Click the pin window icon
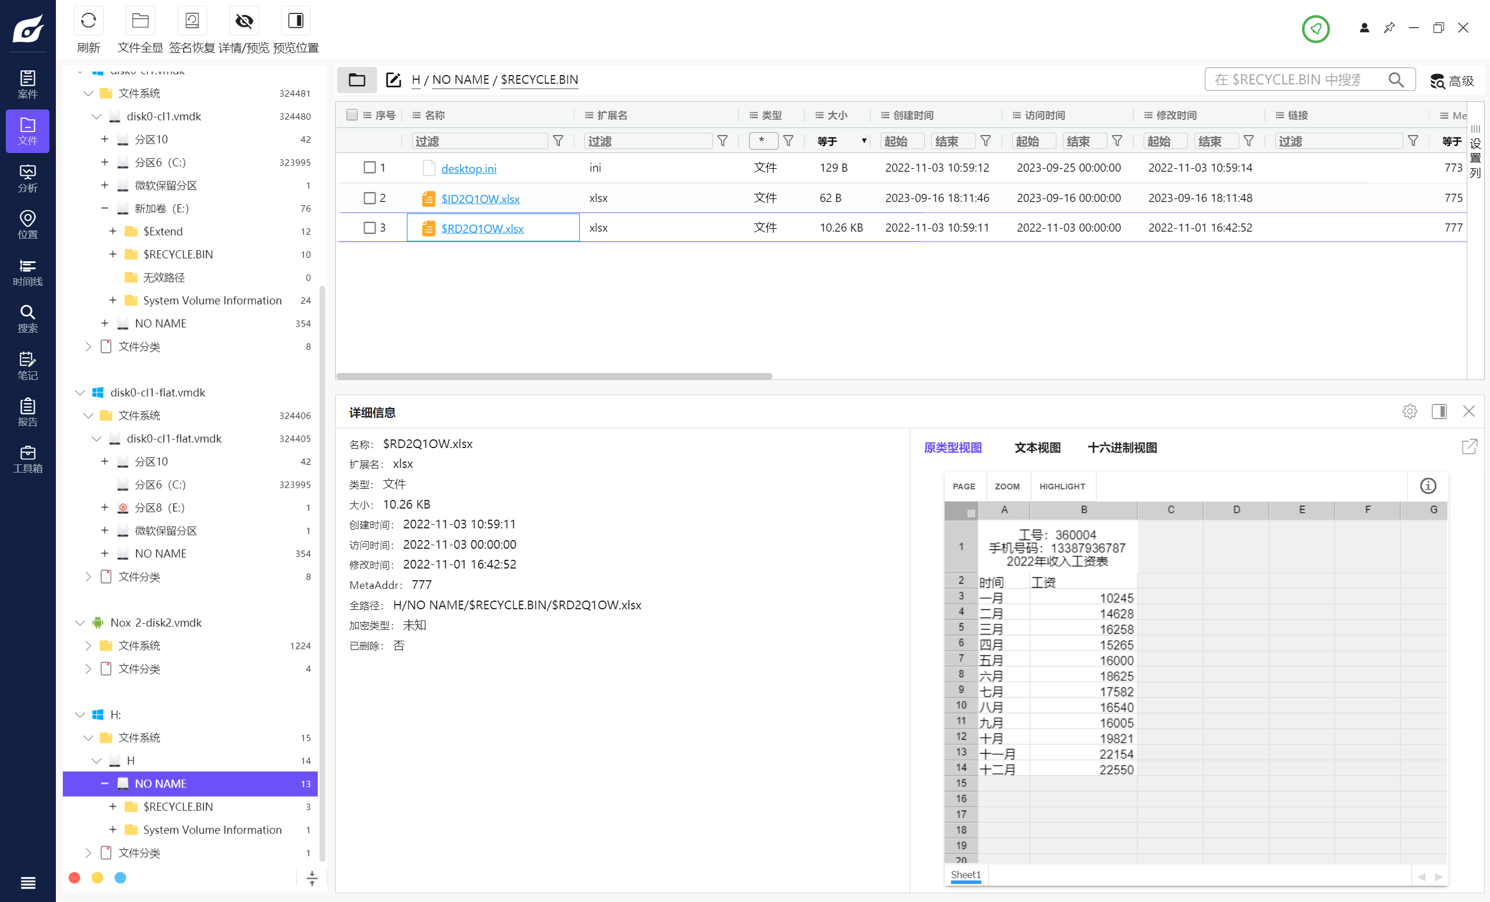Viewport: 1490px width, 902px height. (x=1389, y=28)
